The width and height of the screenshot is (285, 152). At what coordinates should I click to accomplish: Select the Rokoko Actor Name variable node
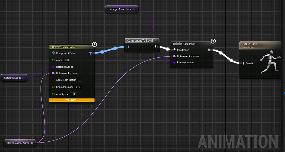click(20, 143)
